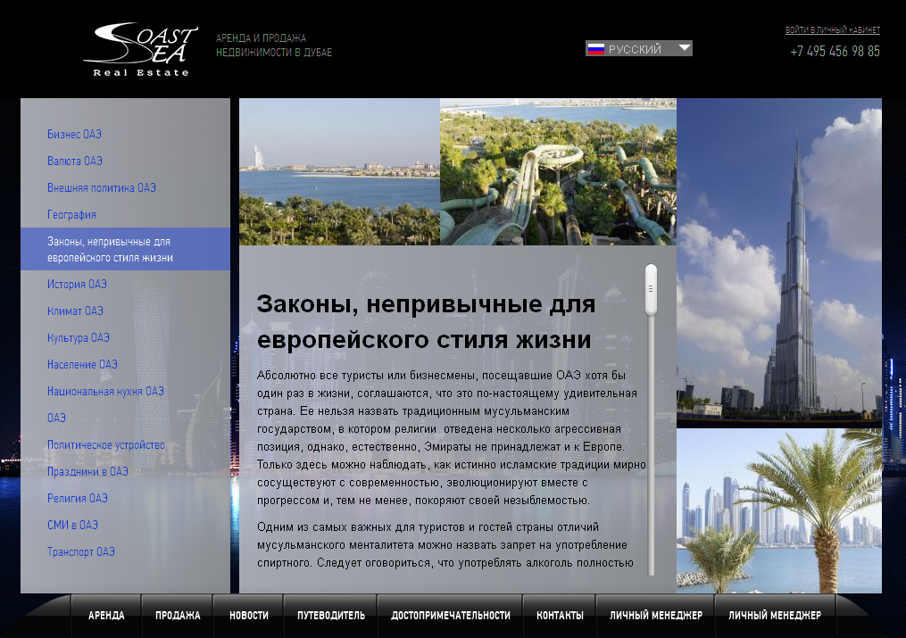The width and height of the screenshot is (906, 638).
Task: Open Политическое устройство sidebar link
Action: tap(105, 444)
